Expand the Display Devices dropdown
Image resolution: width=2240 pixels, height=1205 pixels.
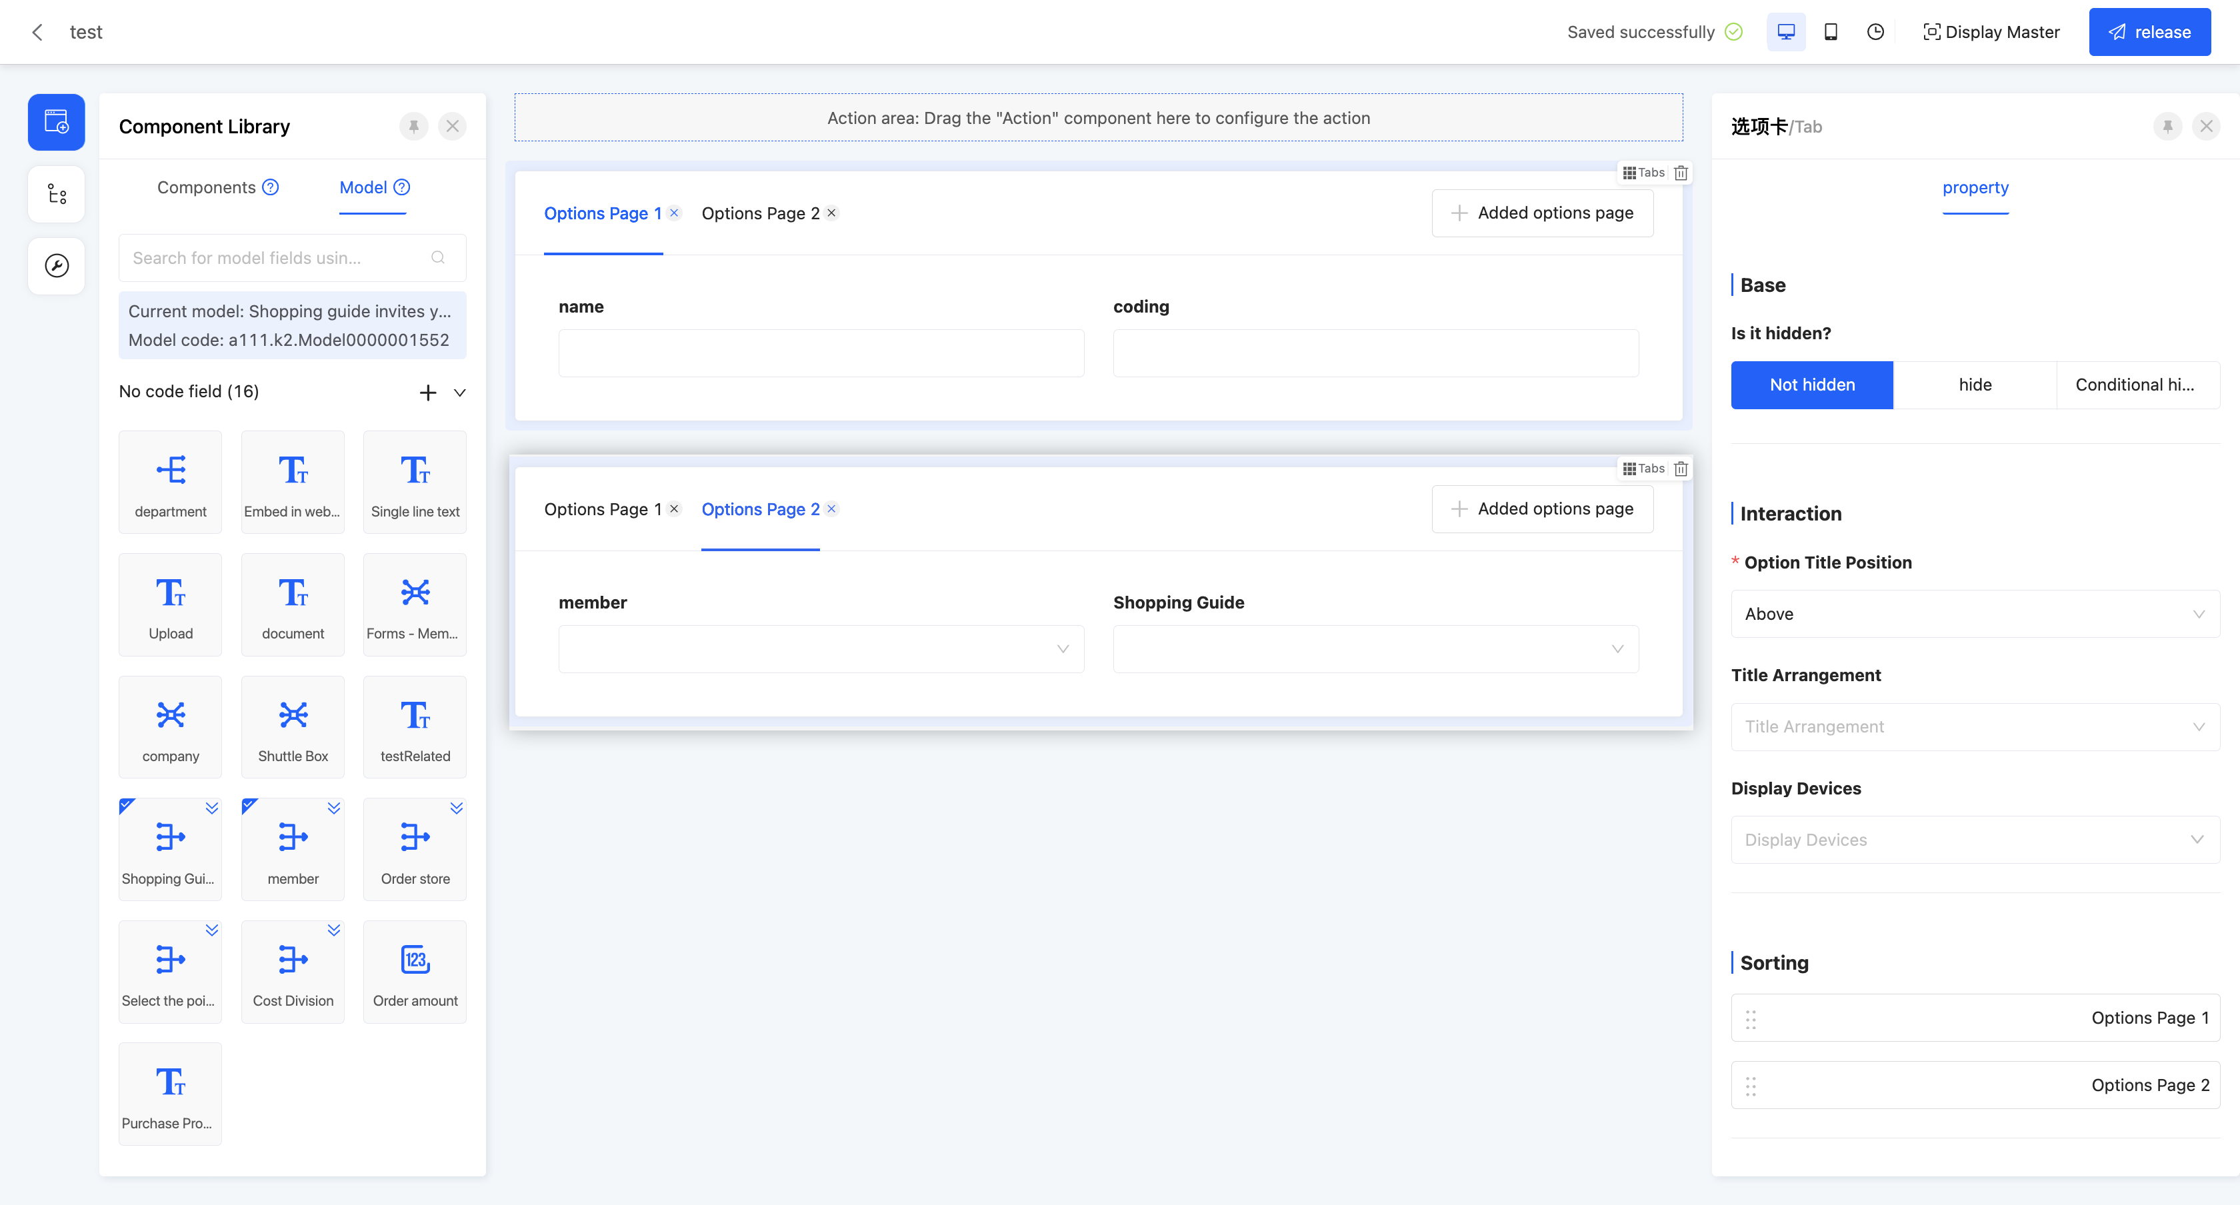[x=1974, y=840]
